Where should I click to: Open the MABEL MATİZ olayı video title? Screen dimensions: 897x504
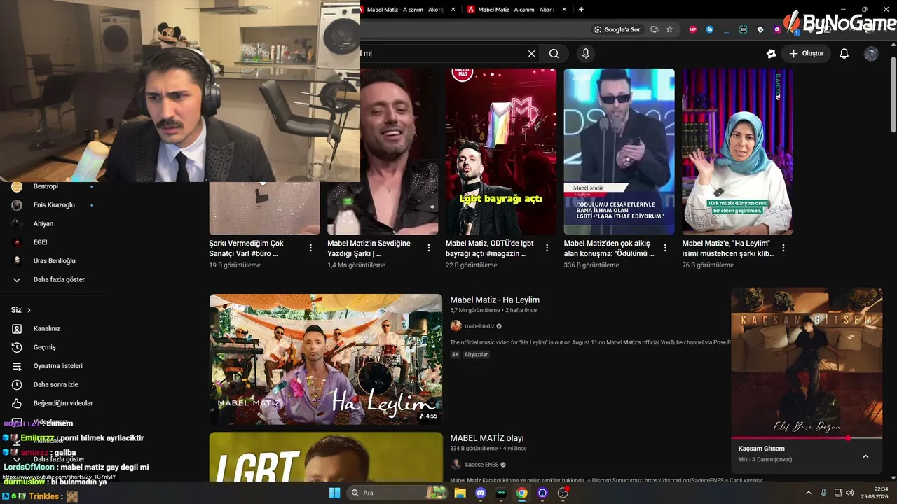487,438
